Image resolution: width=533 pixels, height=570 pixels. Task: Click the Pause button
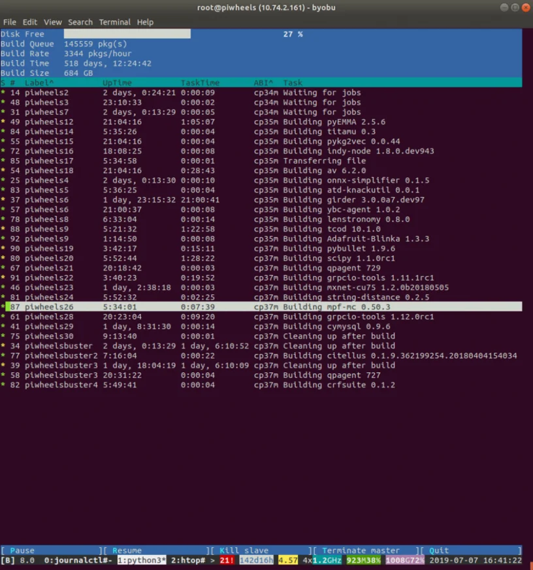pyautogui.click(x=22, y=550)
